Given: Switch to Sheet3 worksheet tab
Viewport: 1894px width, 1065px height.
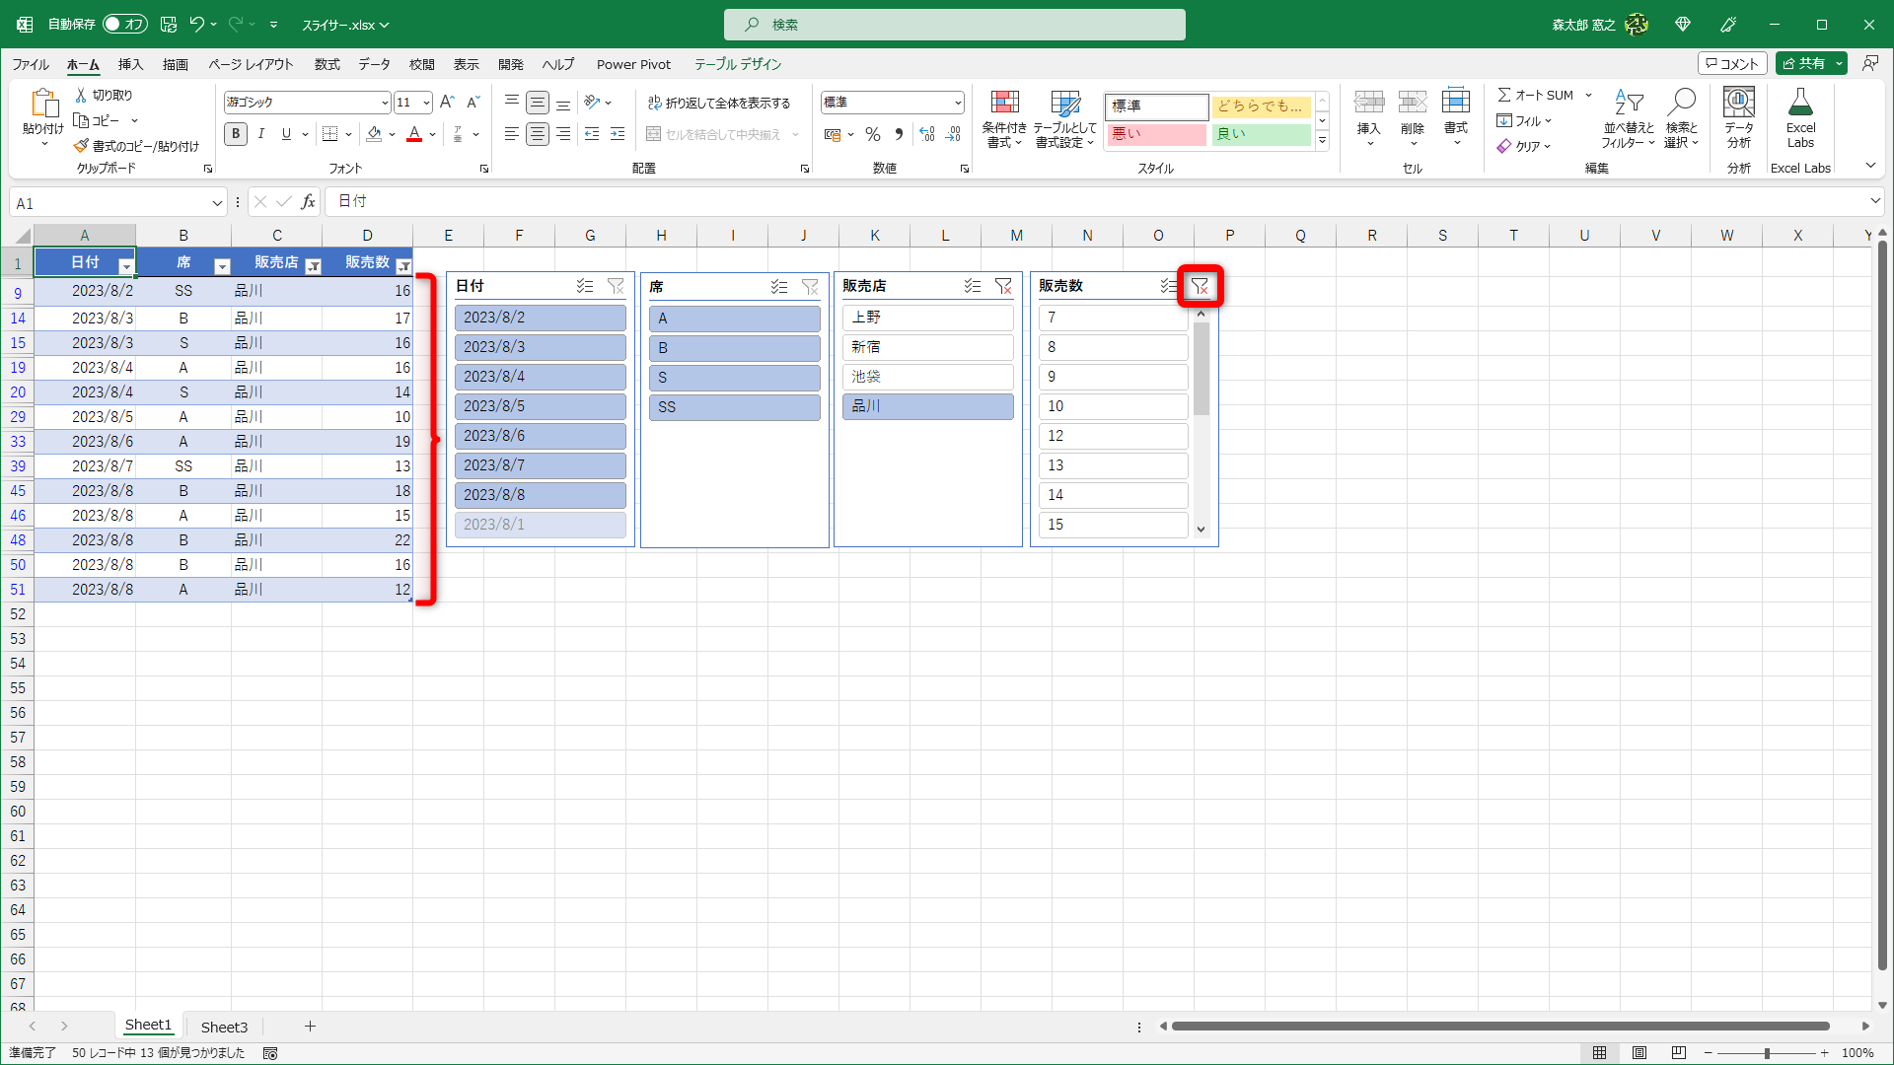Looking at the screenshot, I should 224,1027.
